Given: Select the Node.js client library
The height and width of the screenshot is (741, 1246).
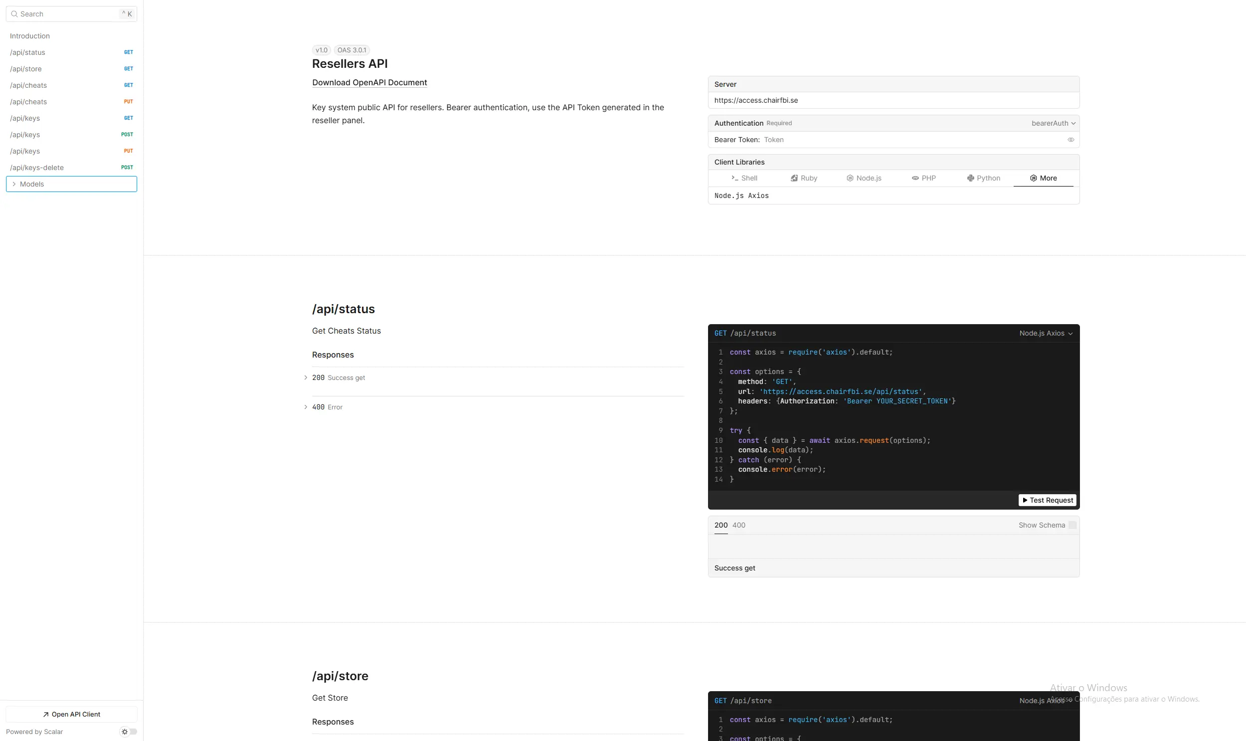Looking at the screenshot, I should 864,178.
